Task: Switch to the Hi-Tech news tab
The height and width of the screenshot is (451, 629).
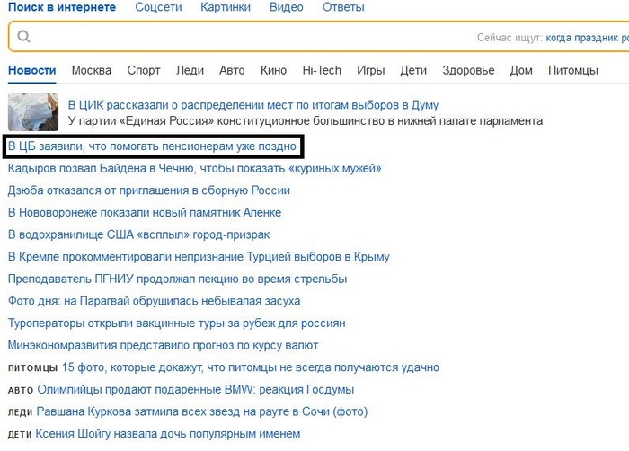Action: pyautogui.click(x=322, y=70)
